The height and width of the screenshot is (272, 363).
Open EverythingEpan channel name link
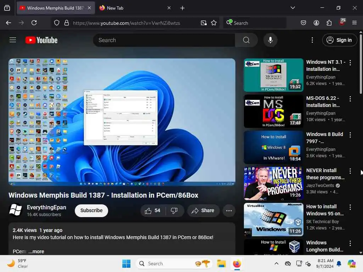(x=46, y=207)
